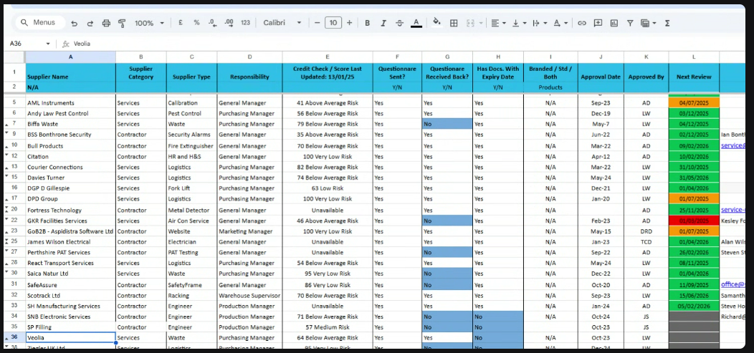Select row 16 header
The height and width of the screenshot is (353, 754).
tap(14, 188)
